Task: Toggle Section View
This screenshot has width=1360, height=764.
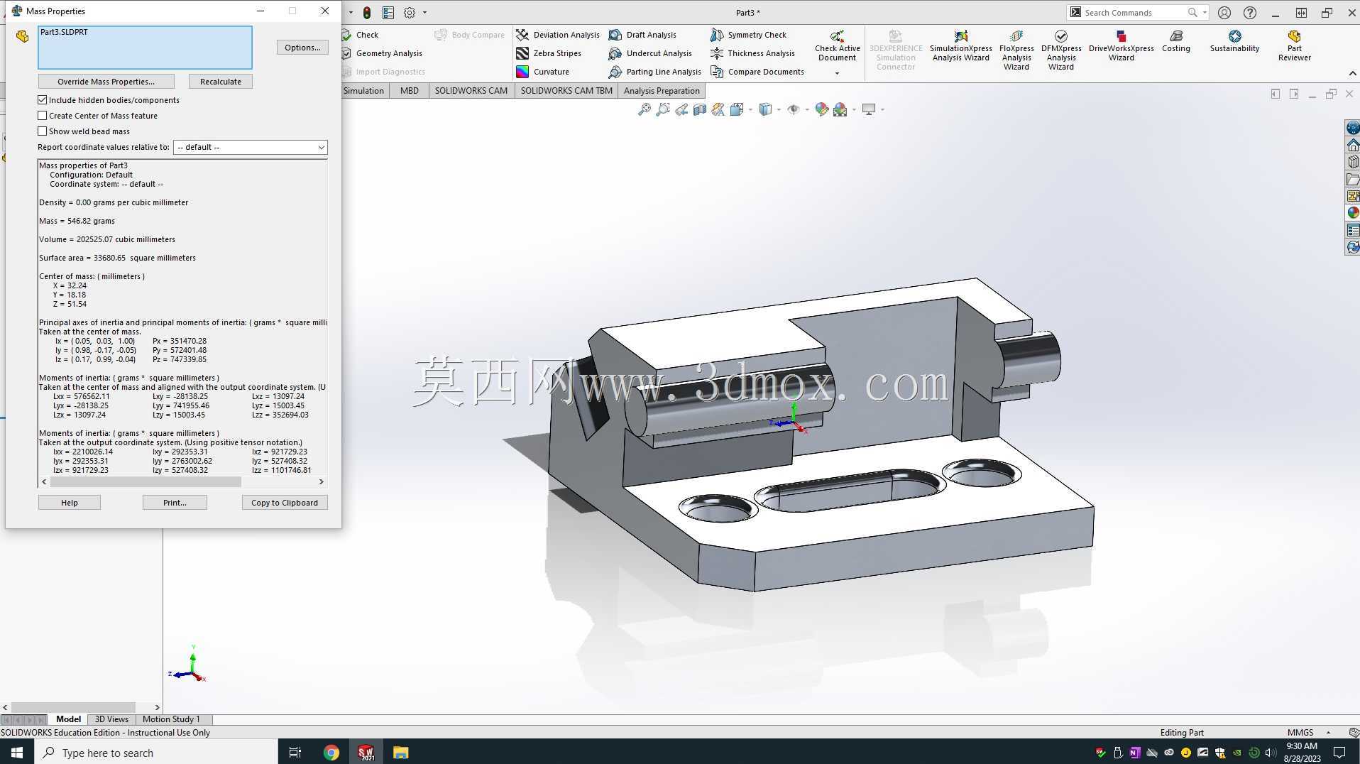Action: click(x=700, y=109)
